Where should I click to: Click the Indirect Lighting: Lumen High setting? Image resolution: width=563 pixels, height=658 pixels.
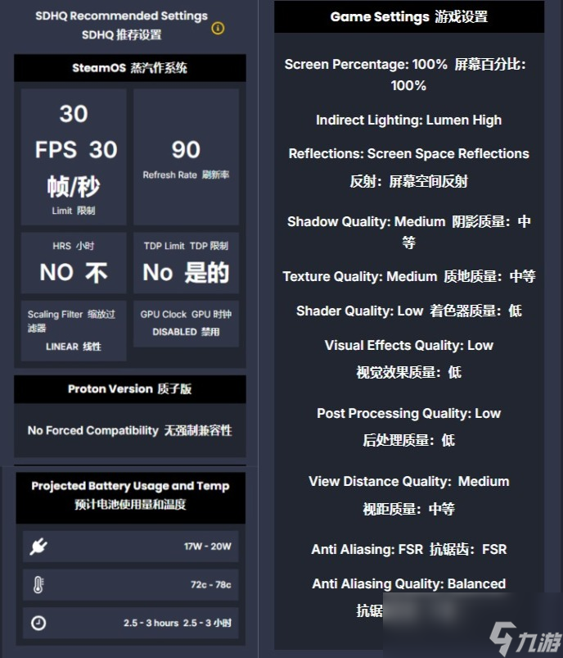[408, 120]
